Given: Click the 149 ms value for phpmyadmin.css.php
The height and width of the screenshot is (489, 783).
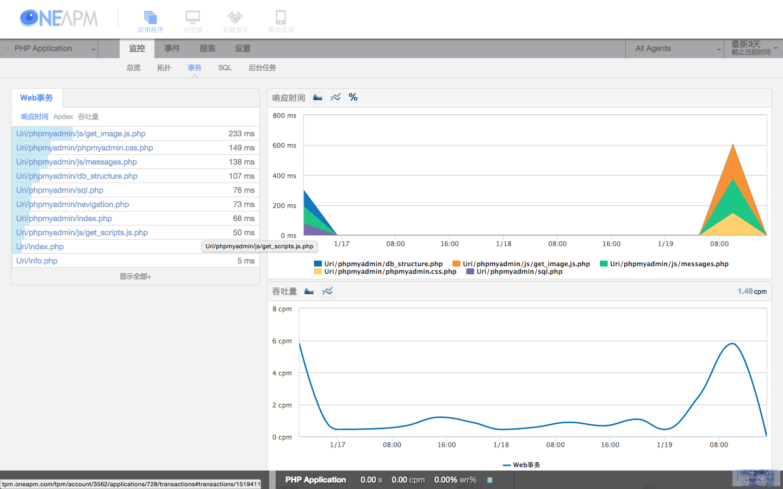Looking at the screenshot, I should click(241, 148).
